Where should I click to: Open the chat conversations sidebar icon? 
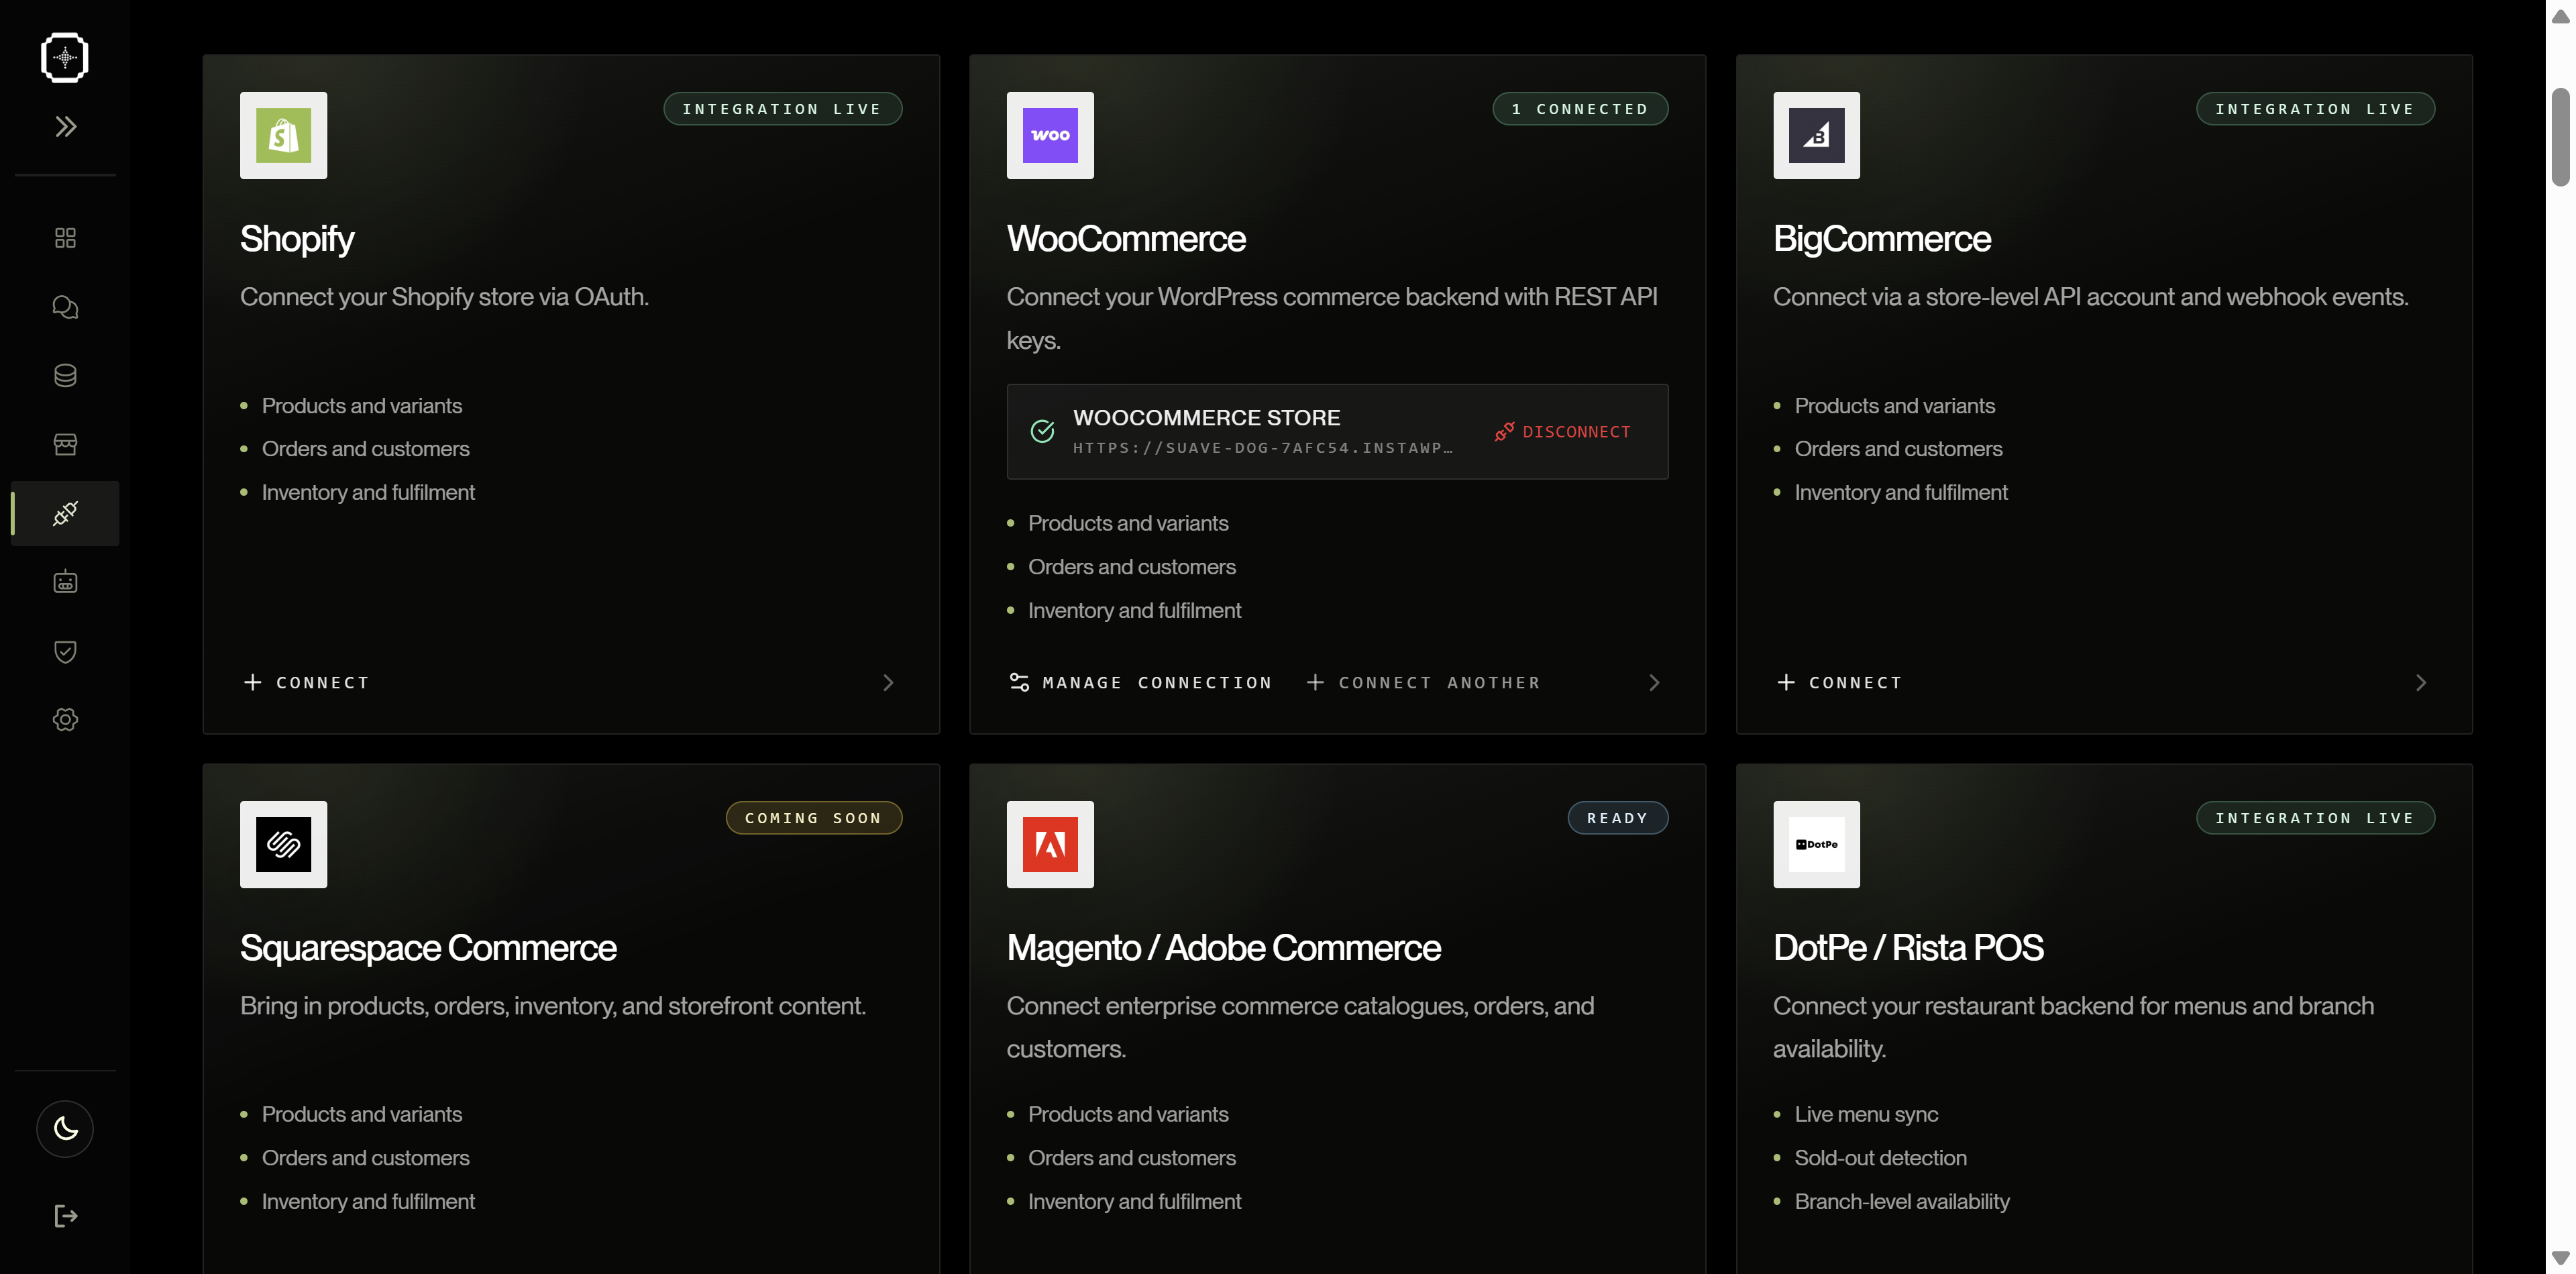(65, 306)
